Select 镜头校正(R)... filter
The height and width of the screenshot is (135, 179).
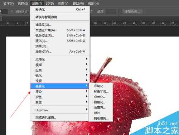60,35
